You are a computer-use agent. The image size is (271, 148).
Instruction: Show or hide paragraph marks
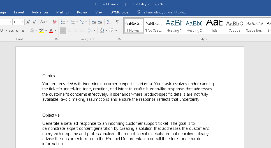pyautogui.click(x=117, y=22)
